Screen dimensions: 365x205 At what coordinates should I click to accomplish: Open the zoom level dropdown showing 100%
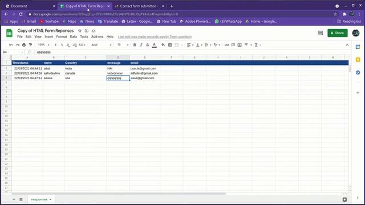(x=43, y=45)
